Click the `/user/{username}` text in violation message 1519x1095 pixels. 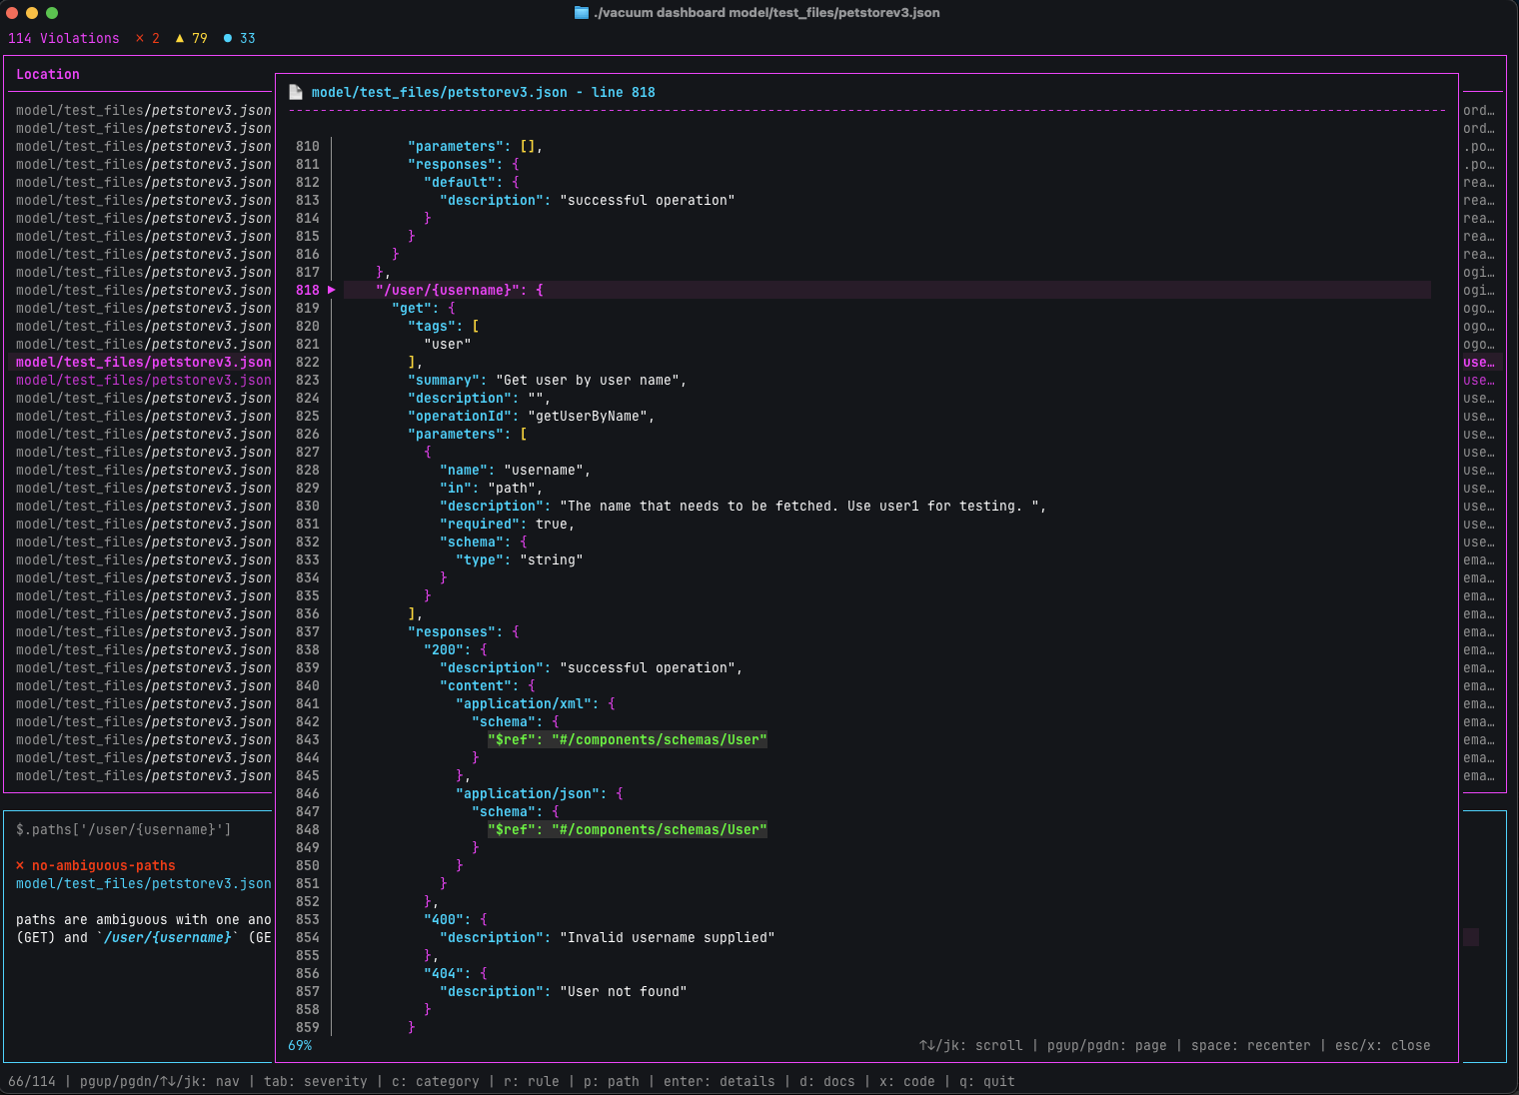168,937
